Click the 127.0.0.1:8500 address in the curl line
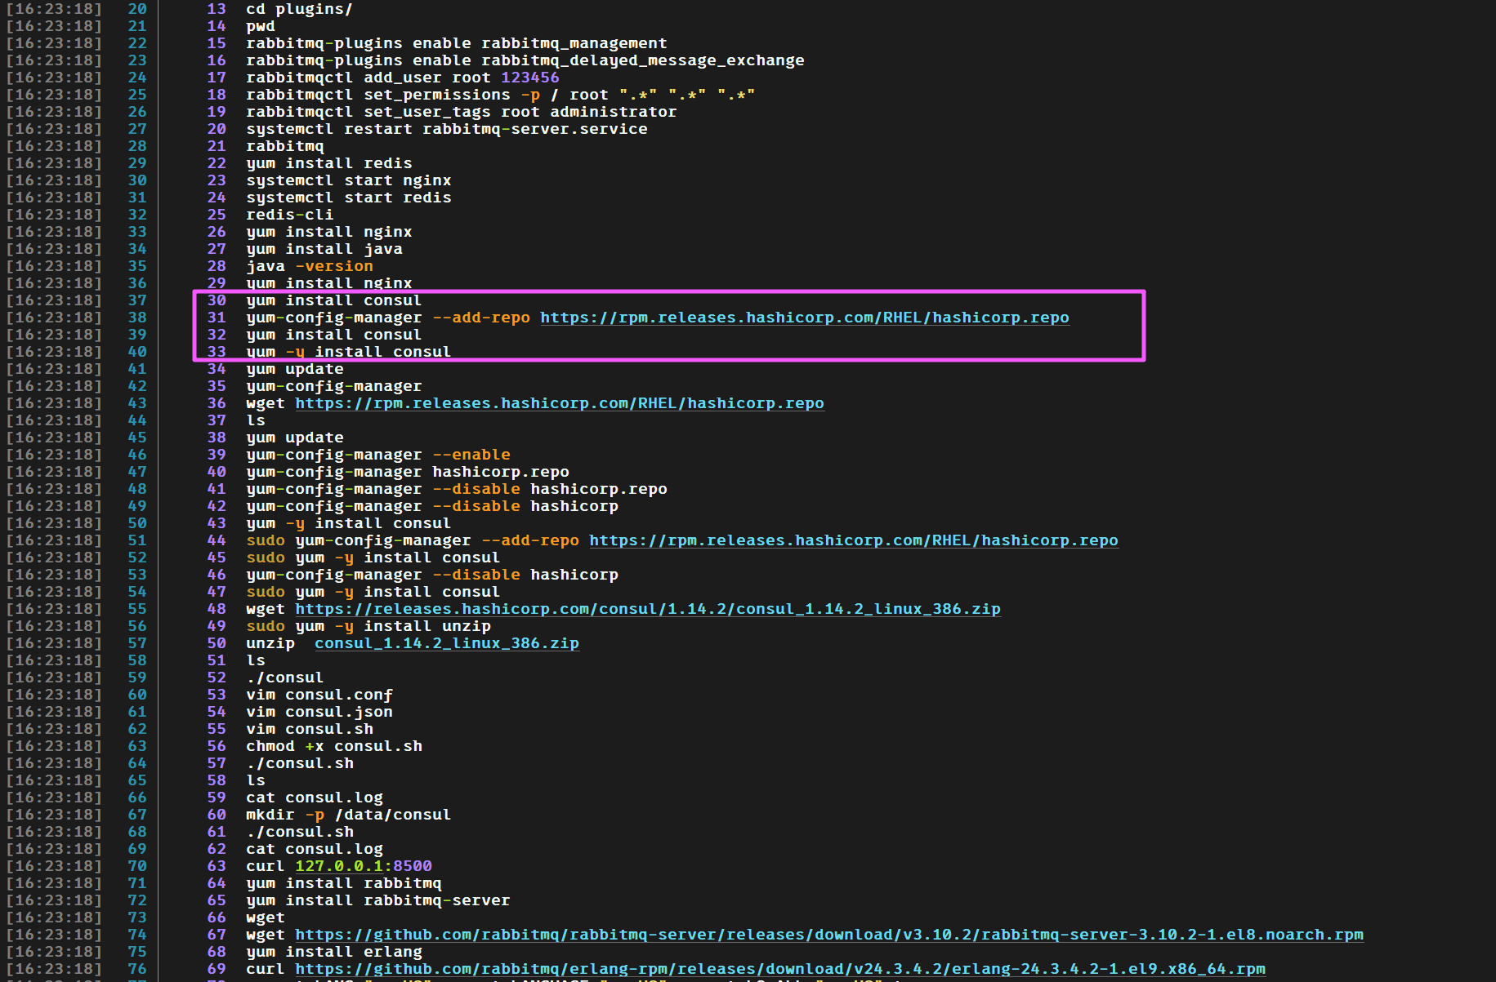This screenshot has height=982, width=1496. tap(364, 866)
